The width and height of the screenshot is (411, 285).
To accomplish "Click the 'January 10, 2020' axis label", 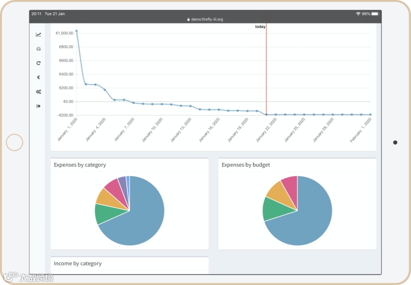I will pyautogui.click(x=152, y=130).
